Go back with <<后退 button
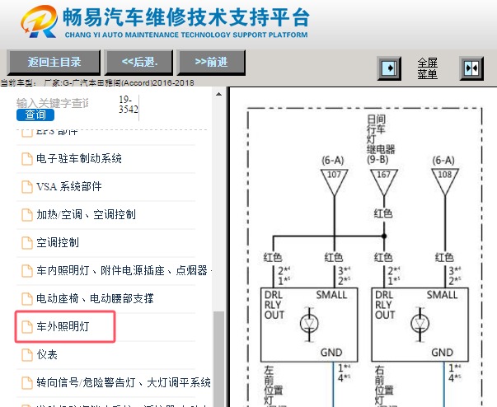 tap(139, 62)
